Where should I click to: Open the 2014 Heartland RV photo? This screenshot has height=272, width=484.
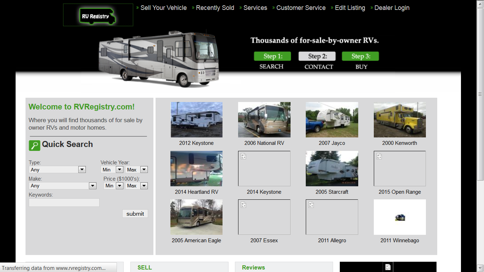click(197, 169)
